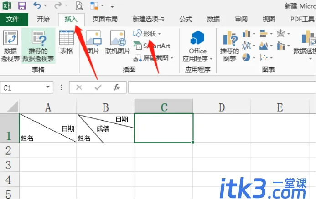Image resolution: width=316 pixels, height=199 pixels.
Task: Click the Select All corner triangle
Action: click(x=12, y=107)
